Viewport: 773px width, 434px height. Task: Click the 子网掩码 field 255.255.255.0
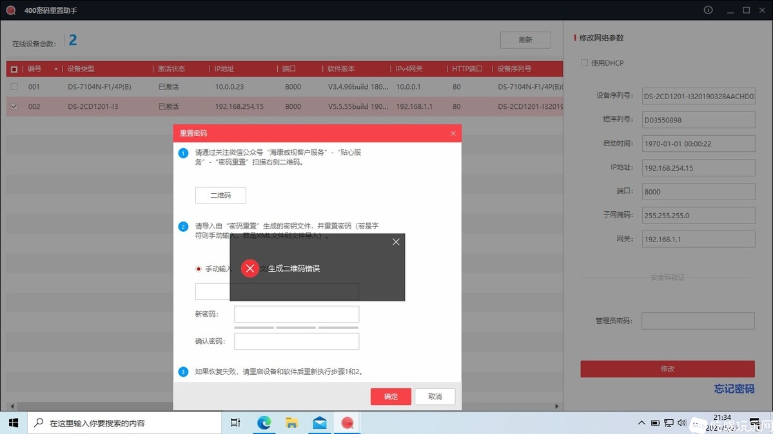[698, 215]
